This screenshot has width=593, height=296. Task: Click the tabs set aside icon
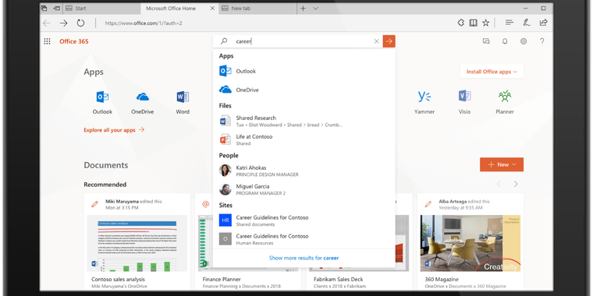point(44,8)
